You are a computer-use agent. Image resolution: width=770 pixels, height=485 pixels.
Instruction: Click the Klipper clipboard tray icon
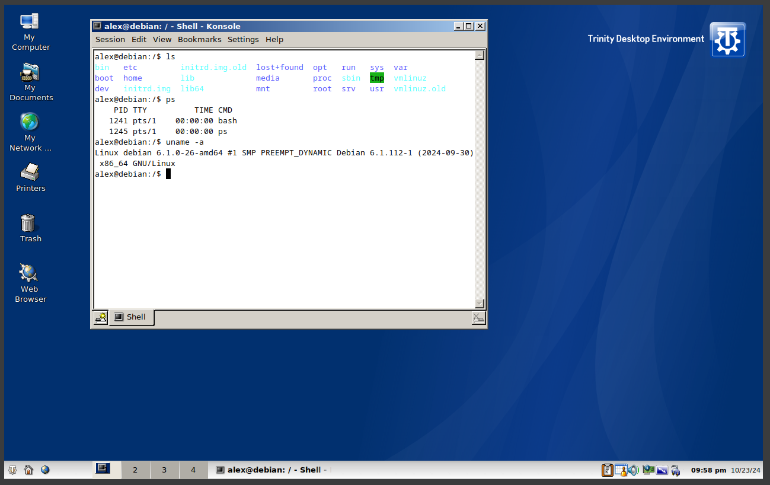point(608,470)
